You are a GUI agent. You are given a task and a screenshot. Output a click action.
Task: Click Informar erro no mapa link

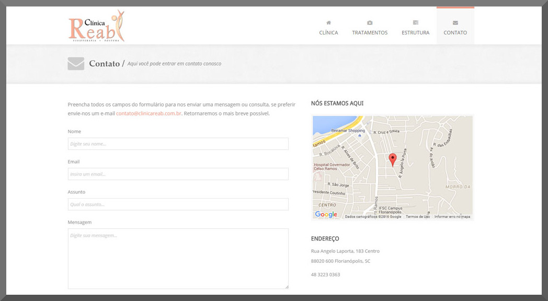click(x=452, y=217)
